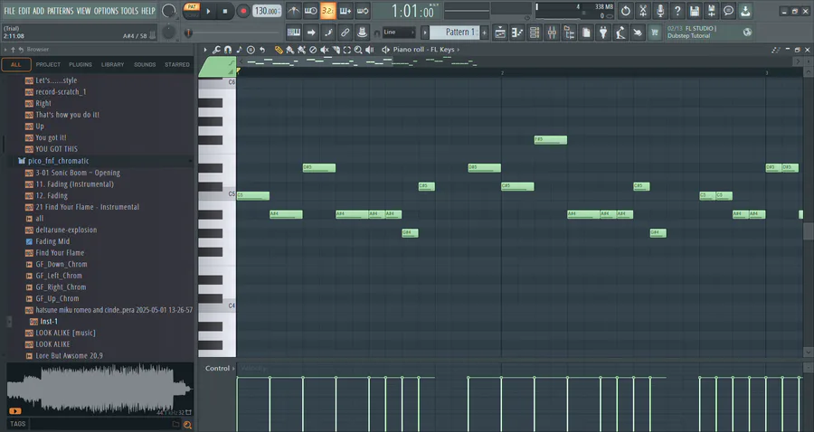This screenshot has width=814, height=432.
Task: Click the Playback speaker tool in piano roll
Action: pos(370,50)
